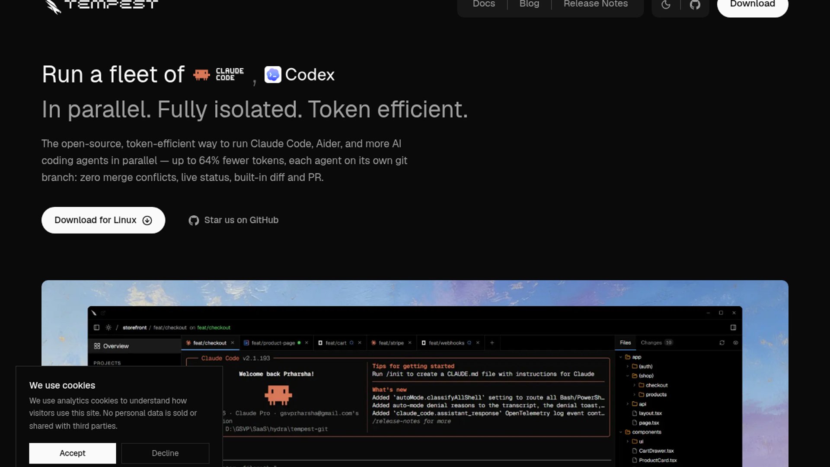Image resolution: width=830 pixels, height=467 pixels.
Task: Switch to the feat/product-page tab
Action: click(273, 343)
